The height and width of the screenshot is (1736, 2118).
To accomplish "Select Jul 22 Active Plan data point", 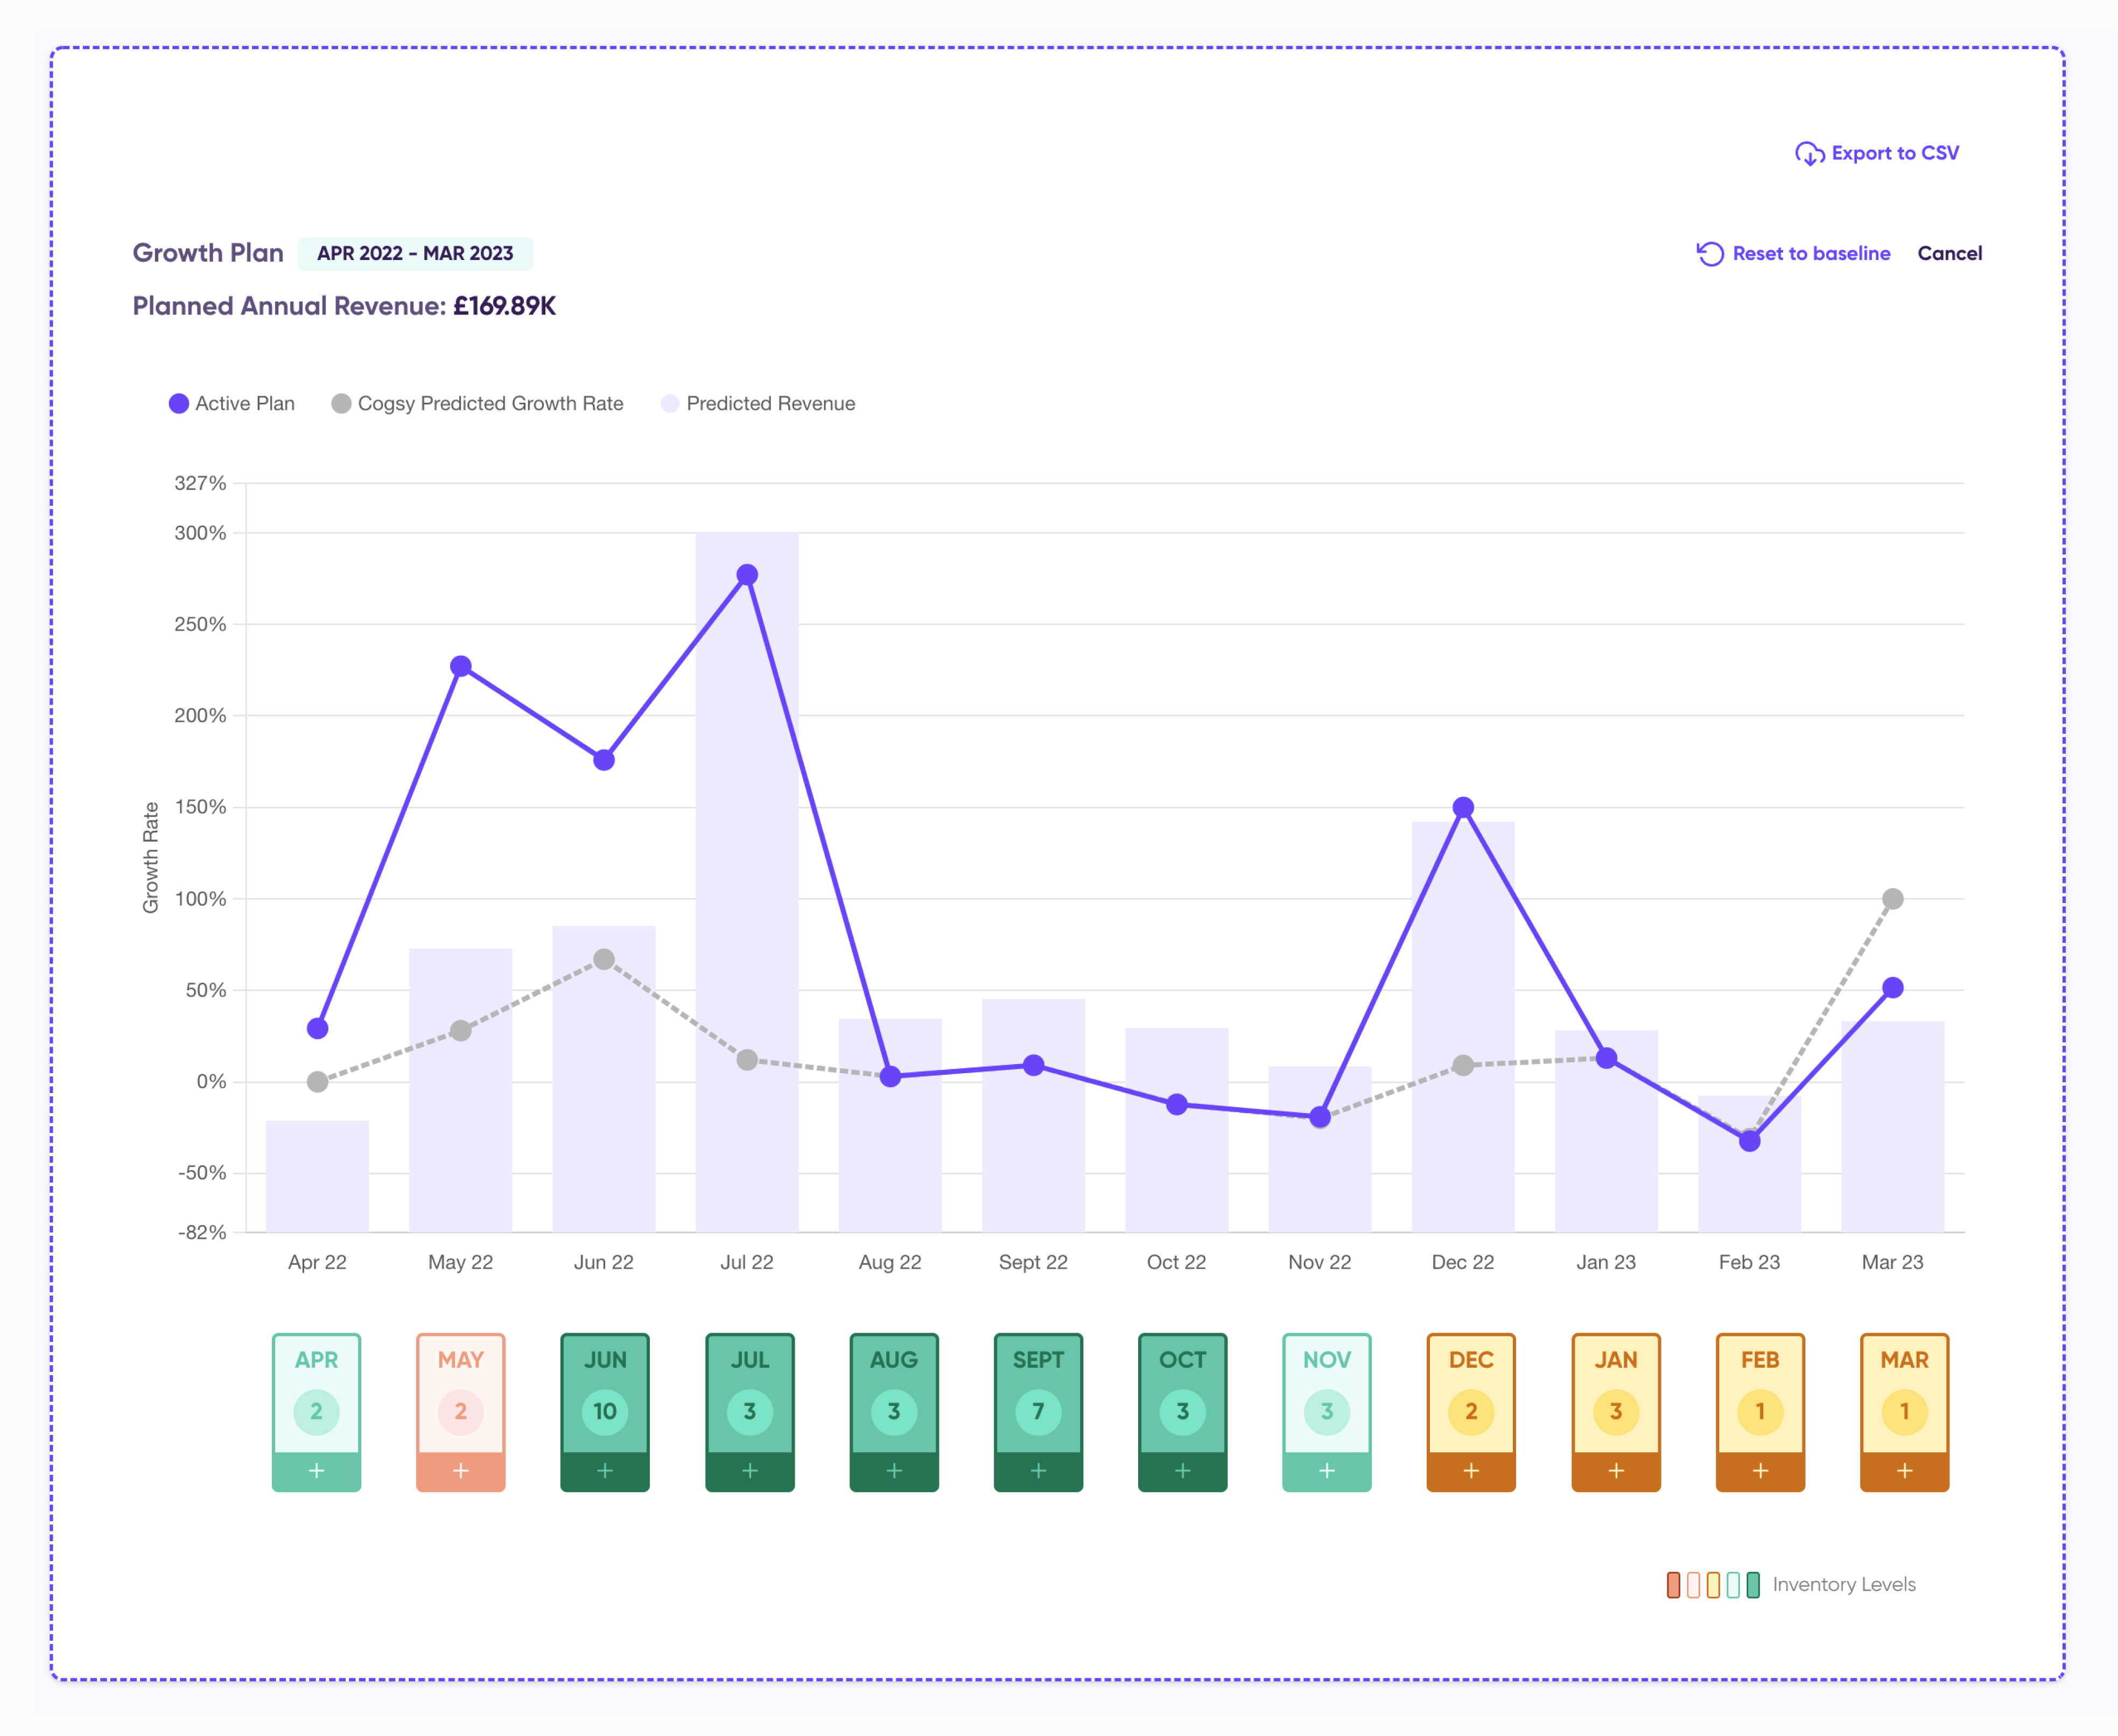I will click(747, 575).
